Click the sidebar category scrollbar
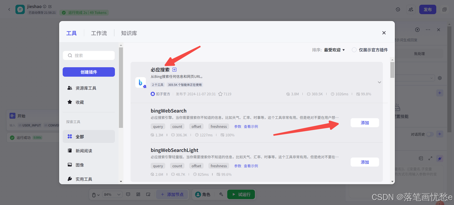Viewport: 454px width, 205px height. click(121, 87)
